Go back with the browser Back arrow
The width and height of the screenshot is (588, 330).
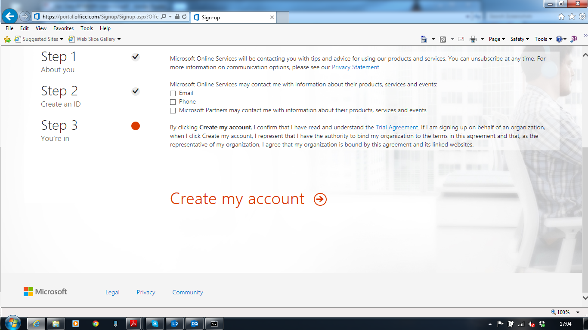coord(9,17)
